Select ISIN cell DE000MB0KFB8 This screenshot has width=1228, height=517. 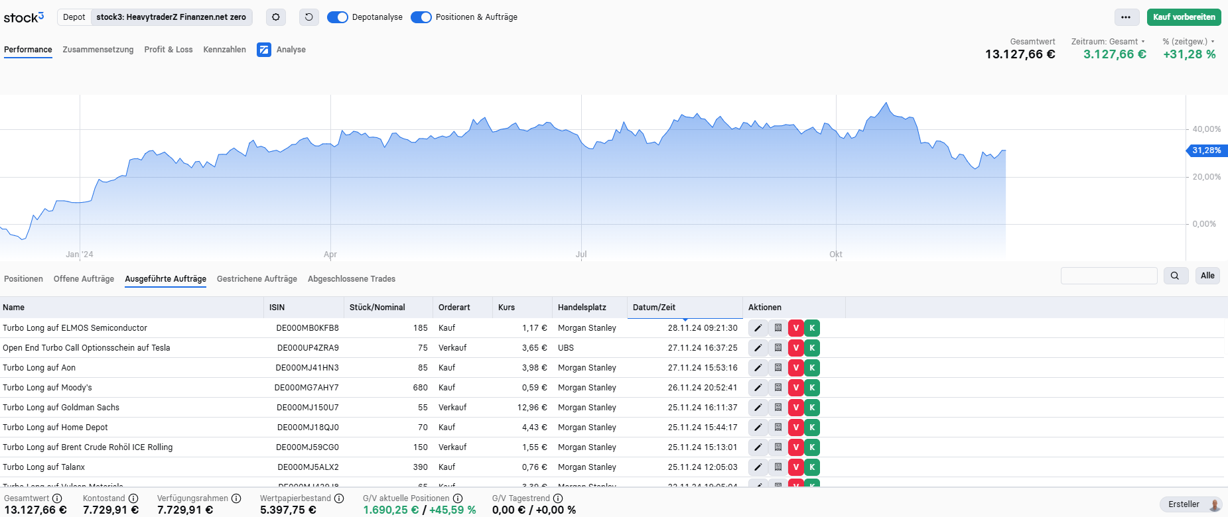pyautogui.click(x=307, y=328)
